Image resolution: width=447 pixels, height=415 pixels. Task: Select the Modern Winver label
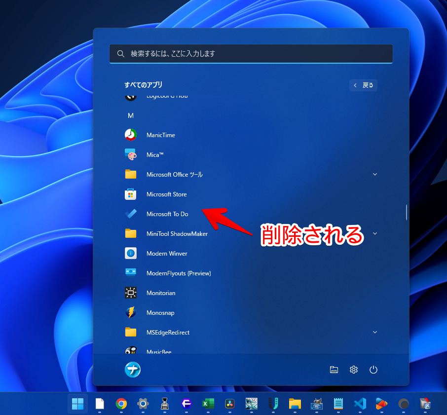tap(167, 253)
